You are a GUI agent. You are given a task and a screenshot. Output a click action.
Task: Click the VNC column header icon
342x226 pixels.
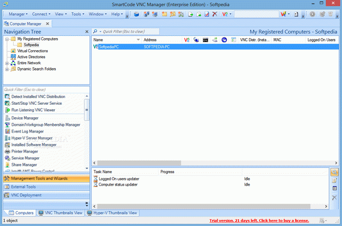(x=187, y=40)
